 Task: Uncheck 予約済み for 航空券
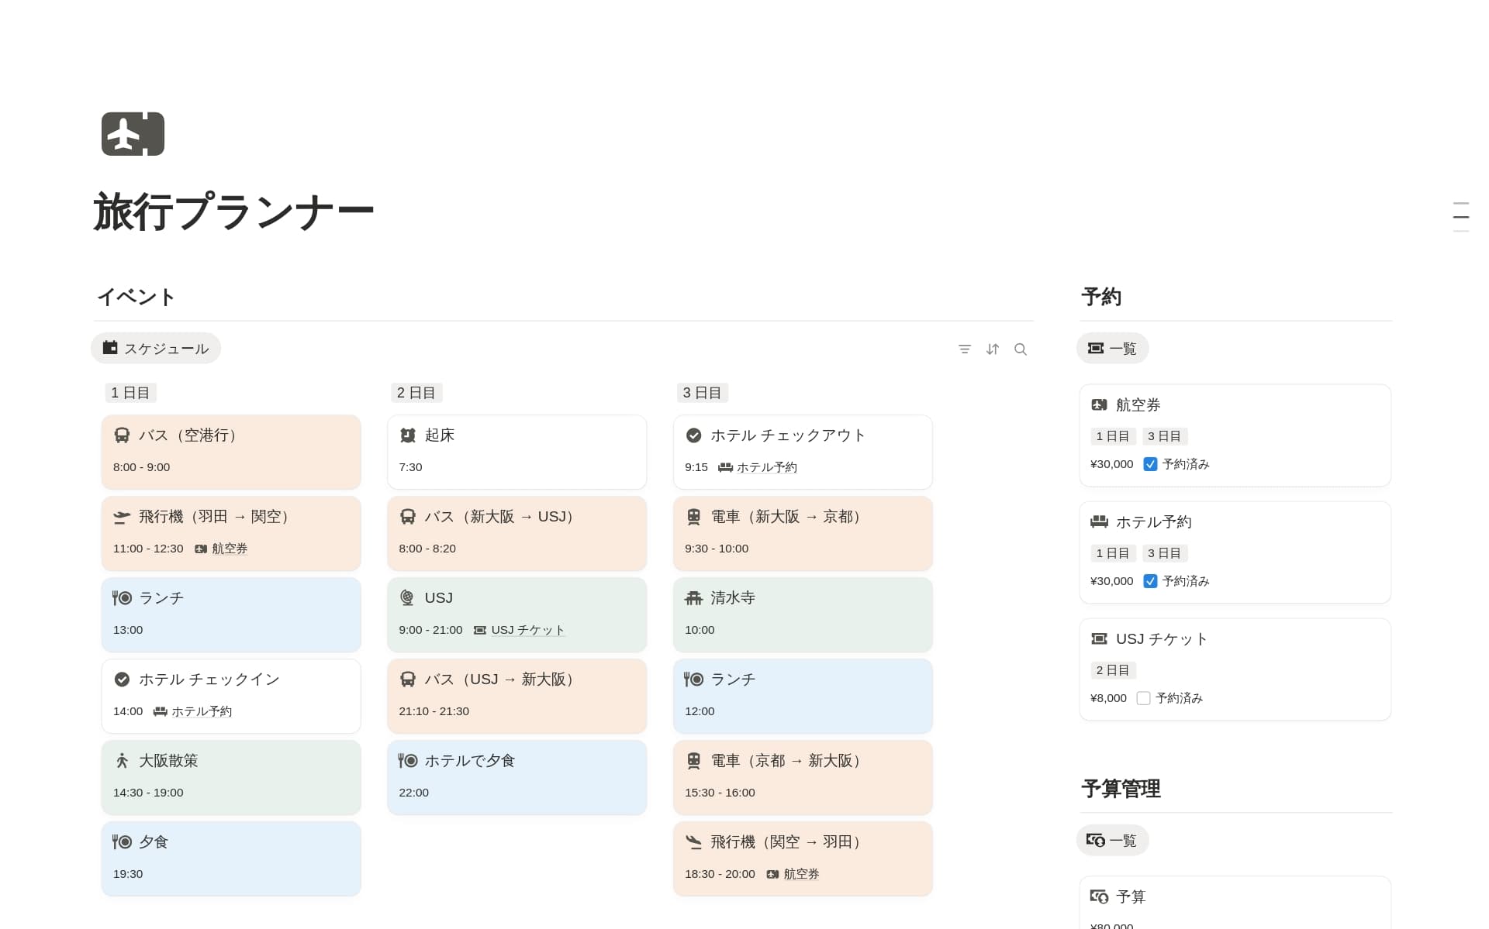pos(1150,464)
